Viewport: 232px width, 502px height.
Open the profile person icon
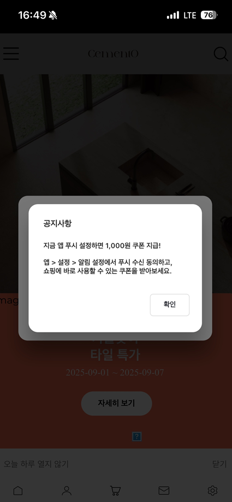point(67,491)
